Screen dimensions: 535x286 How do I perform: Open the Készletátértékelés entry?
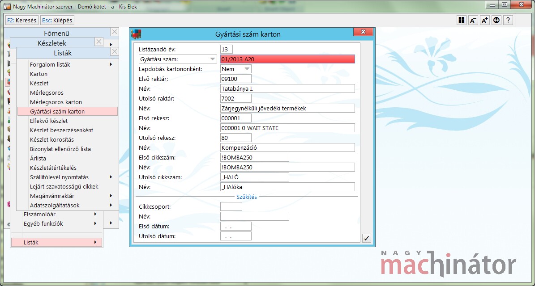(x=53, y=168)
